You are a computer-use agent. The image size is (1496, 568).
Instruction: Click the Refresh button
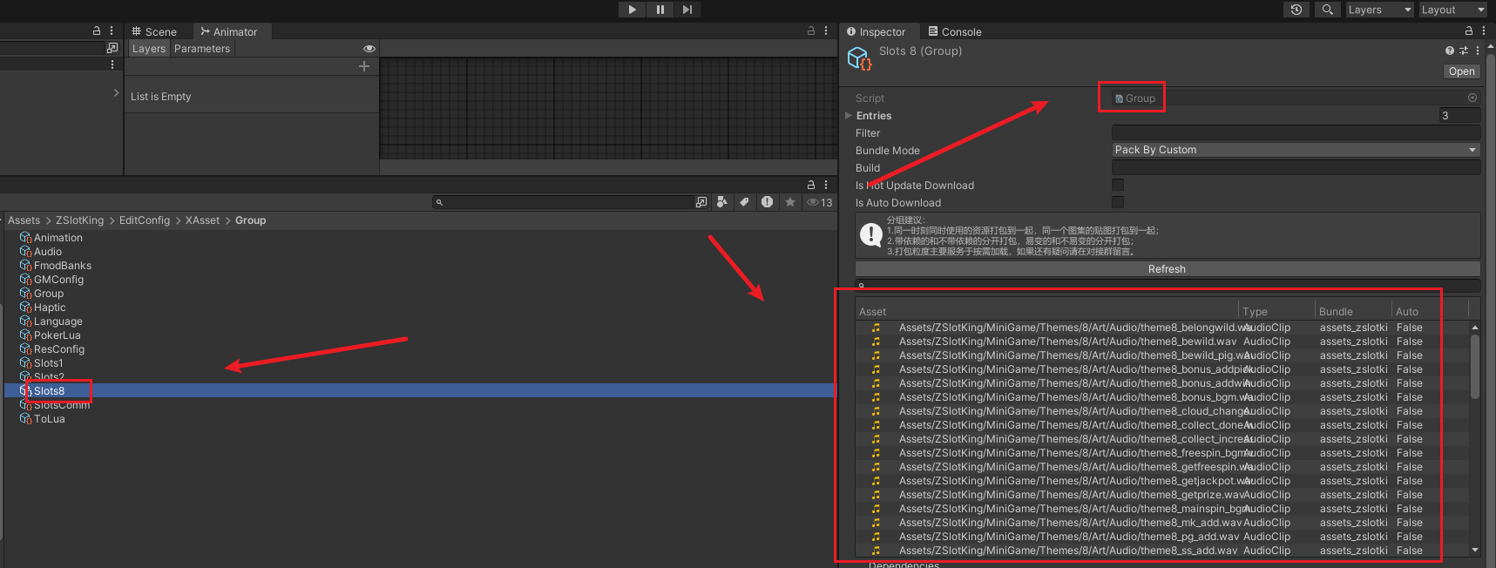1167,269
